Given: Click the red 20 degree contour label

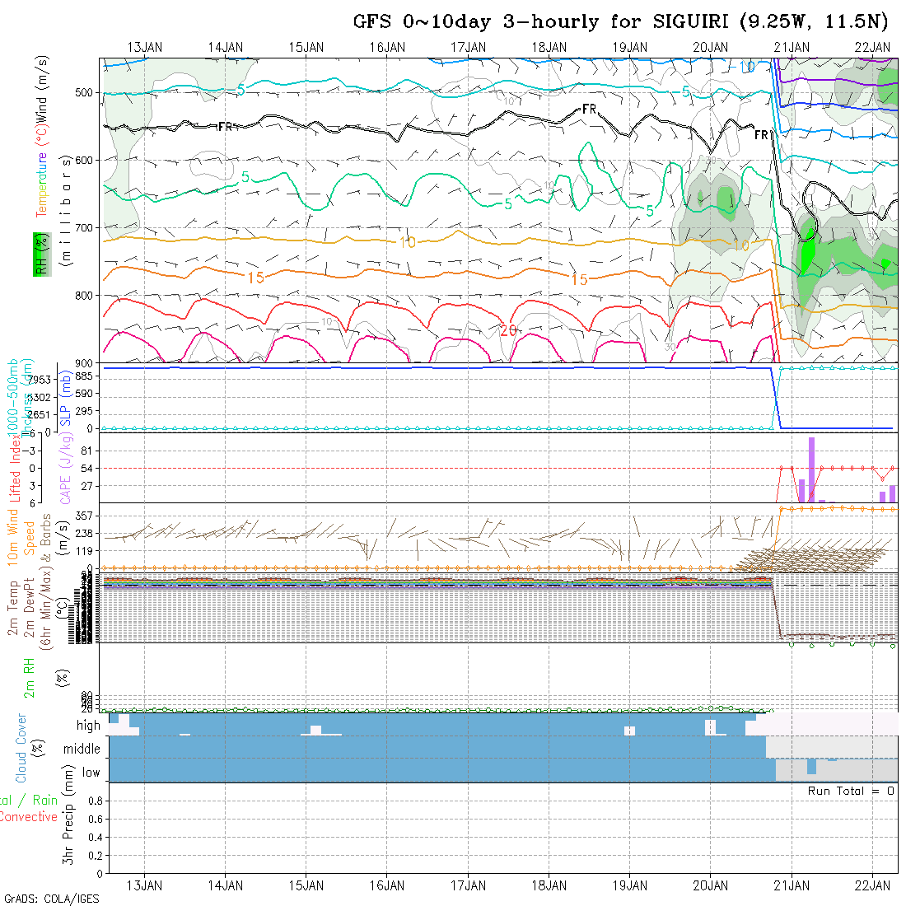Looking at the screenshot, I should (507, 330).
